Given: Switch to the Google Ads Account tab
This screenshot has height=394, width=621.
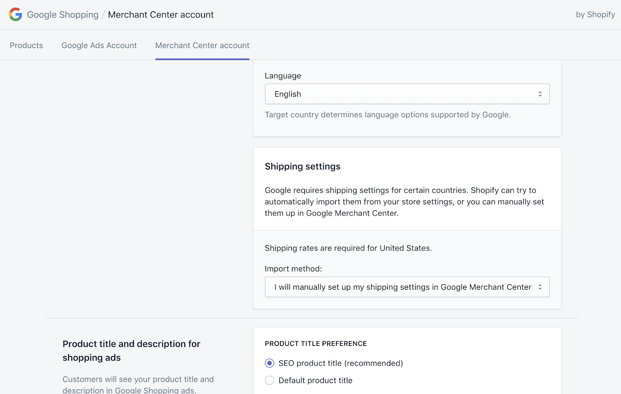Looking at the screenshot, I should point(99,45).
